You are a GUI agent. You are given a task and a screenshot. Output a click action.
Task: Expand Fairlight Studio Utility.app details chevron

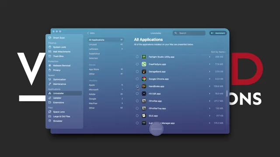210,57
